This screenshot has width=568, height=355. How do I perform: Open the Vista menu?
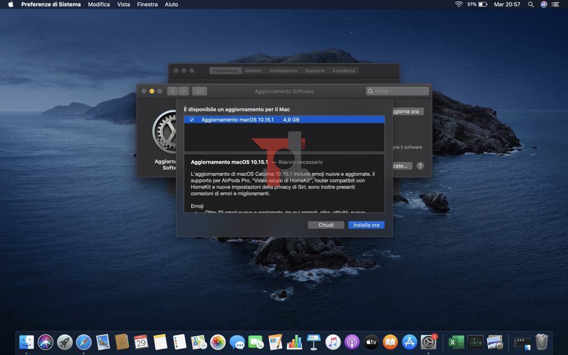124,4
